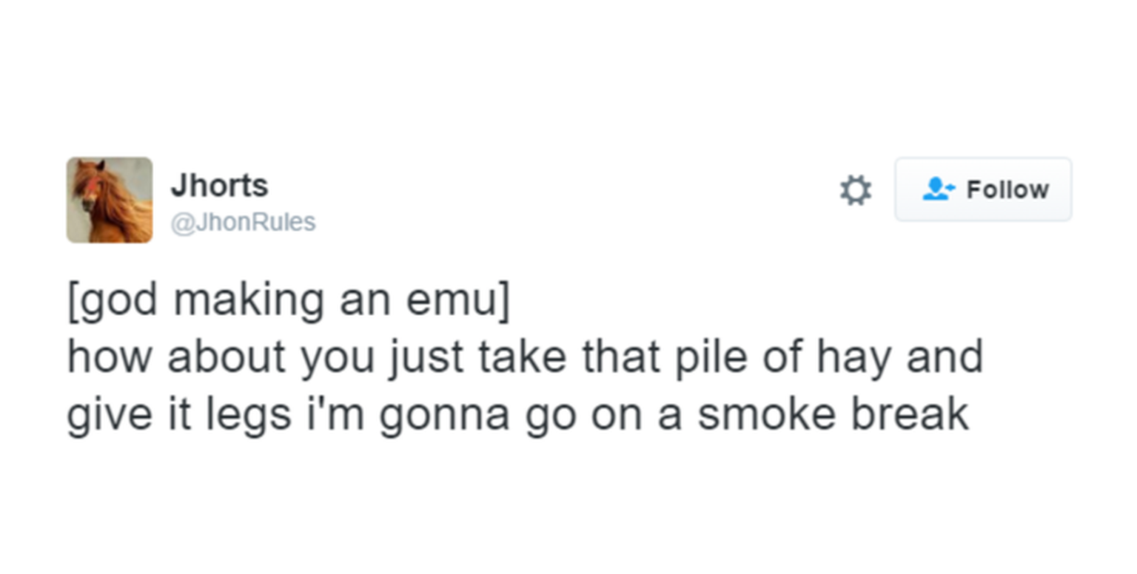Click the "[god making an emu]" line
This screenshot has height=574, width=1137.
pyautogui.click(x=289, y=300)
